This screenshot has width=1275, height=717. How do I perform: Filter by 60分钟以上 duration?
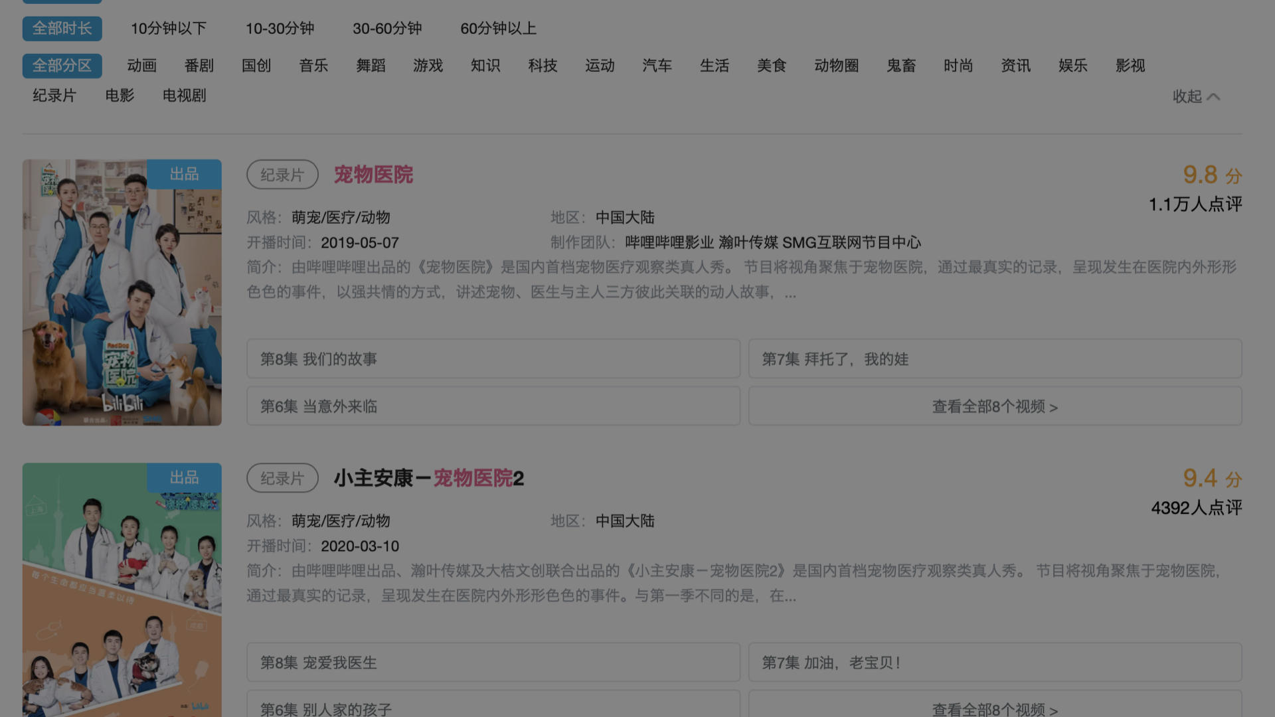pos(498,29)
